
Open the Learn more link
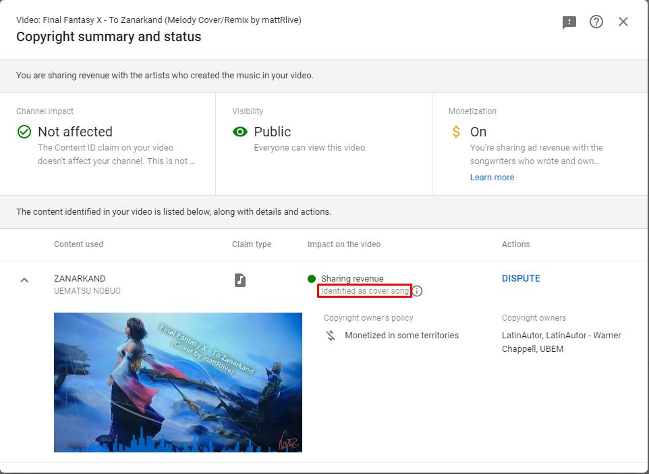click(x=492, y=178)
